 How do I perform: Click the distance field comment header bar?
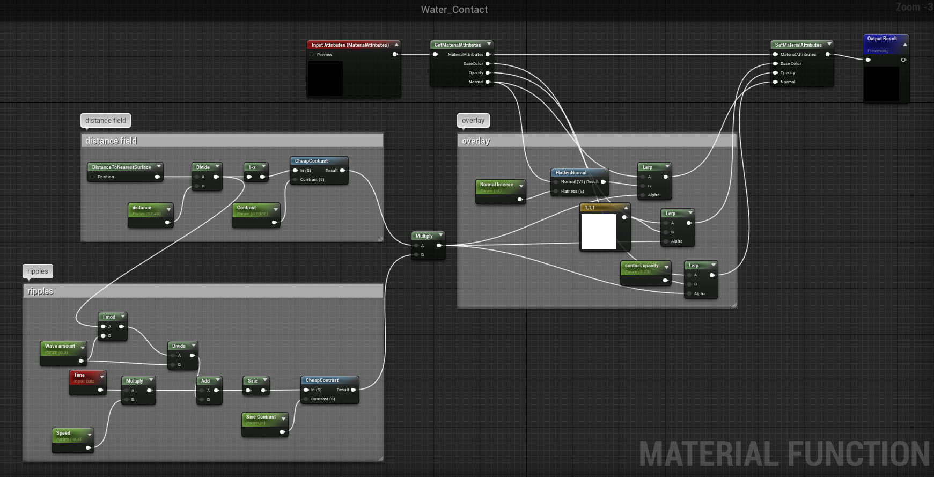click(x=232, y=141)
